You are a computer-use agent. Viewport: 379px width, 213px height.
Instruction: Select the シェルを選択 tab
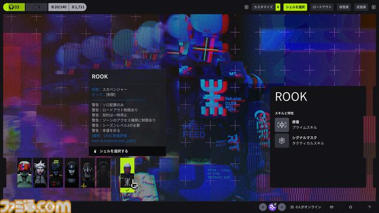click(x=295, y=7)
